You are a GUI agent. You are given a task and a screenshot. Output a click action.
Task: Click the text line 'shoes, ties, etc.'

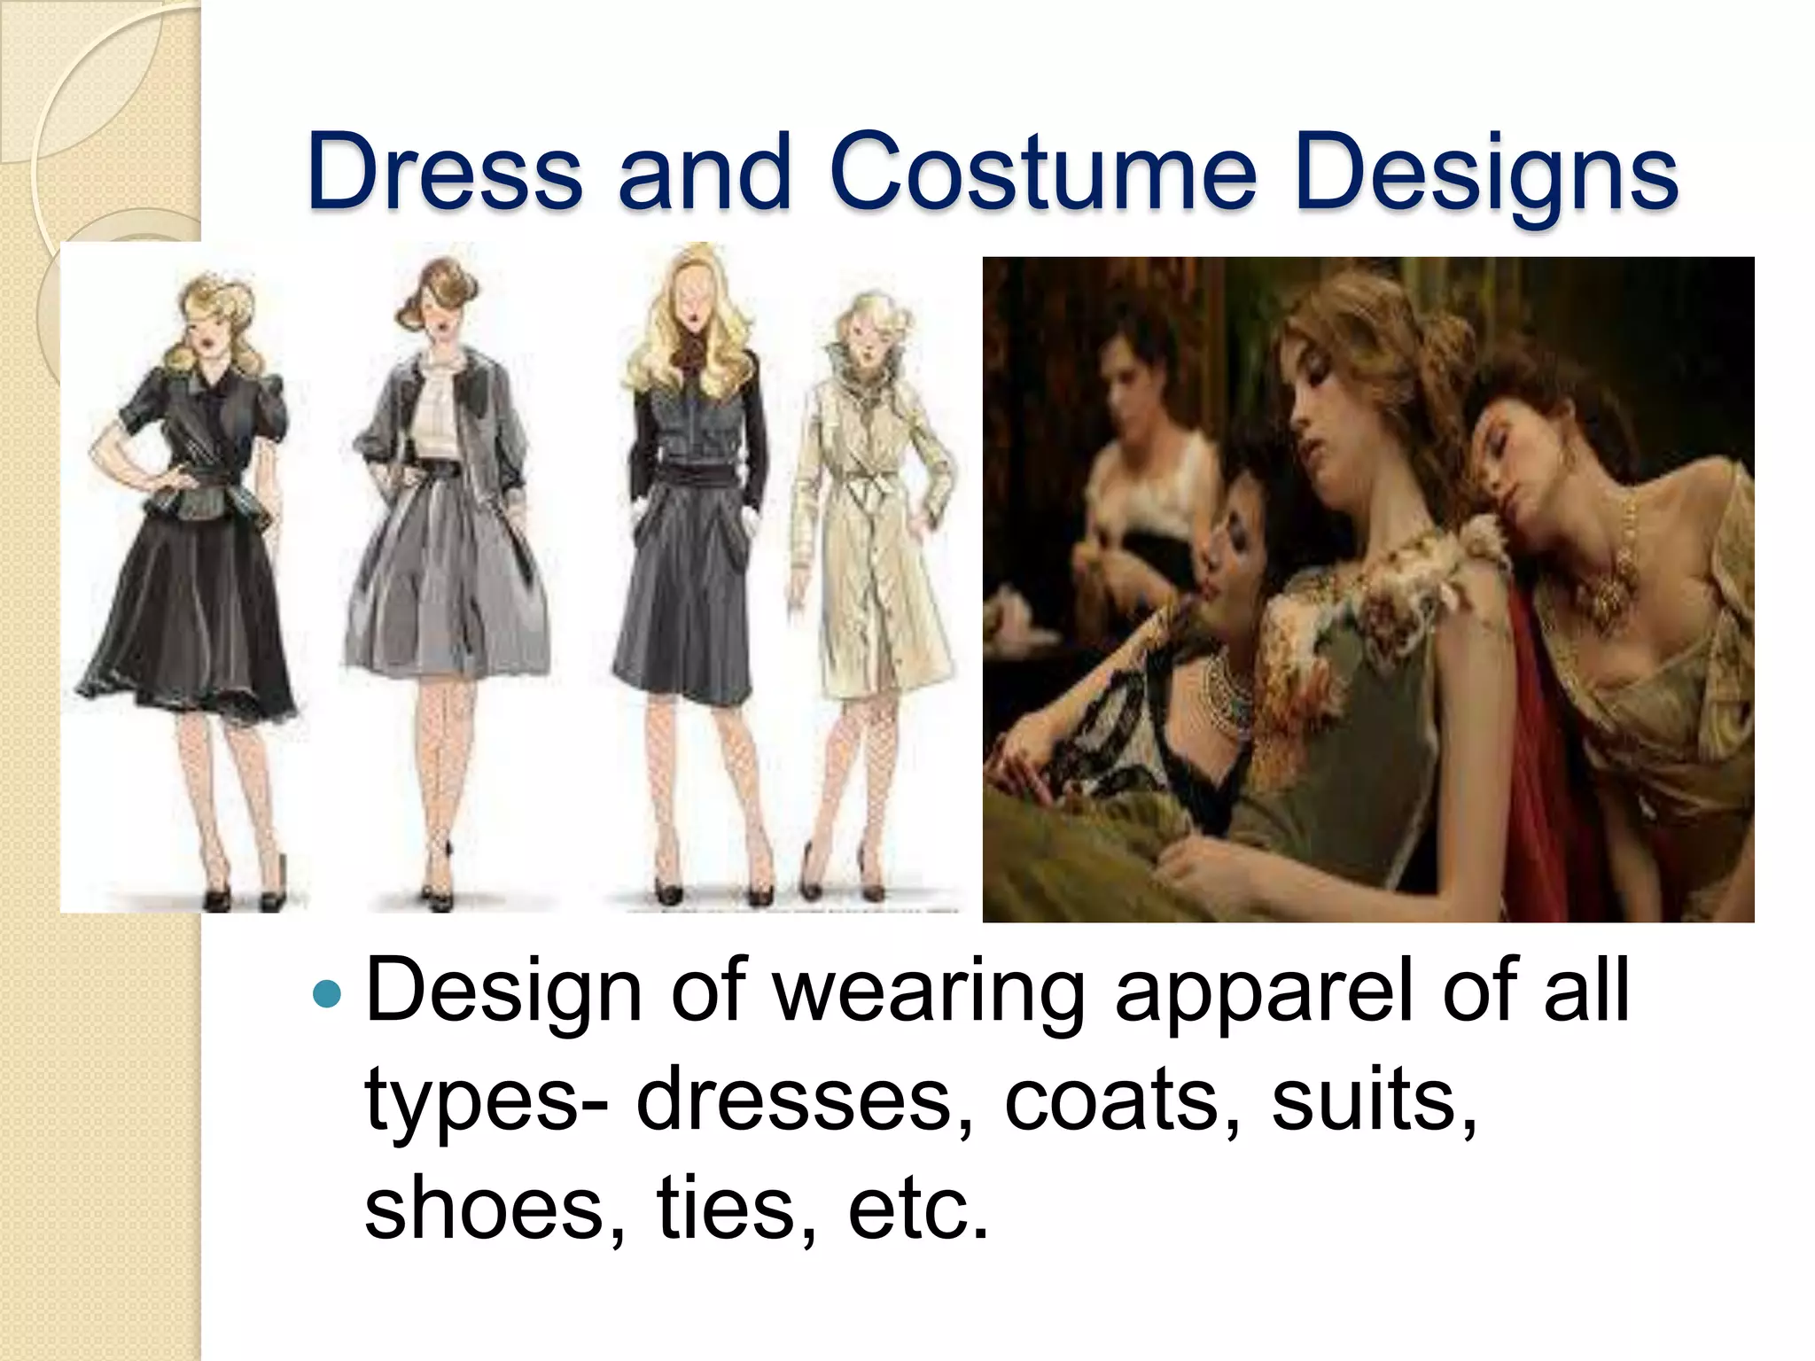coord(676,1209)
